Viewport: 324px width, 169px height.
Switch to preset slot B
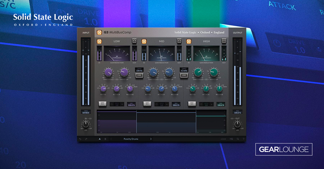point(105,139)
